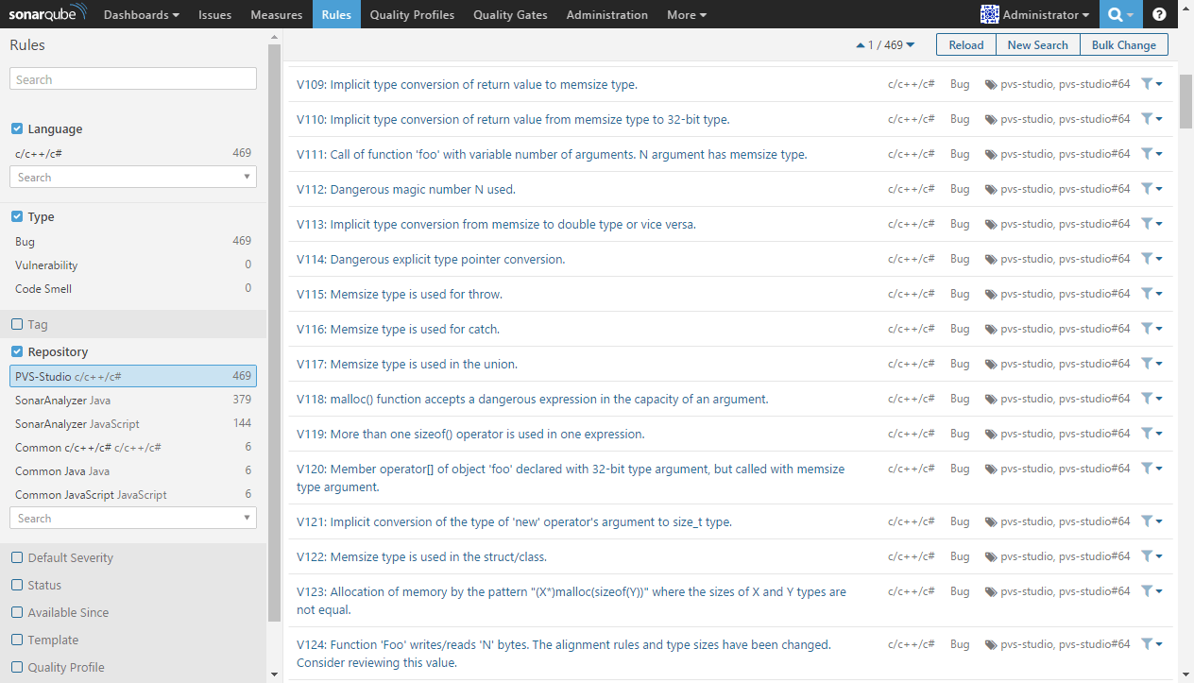The width and height of the screenshot is (1194, 683).
Task: Enable the Quality Profile facet
Action: [17, 667]
